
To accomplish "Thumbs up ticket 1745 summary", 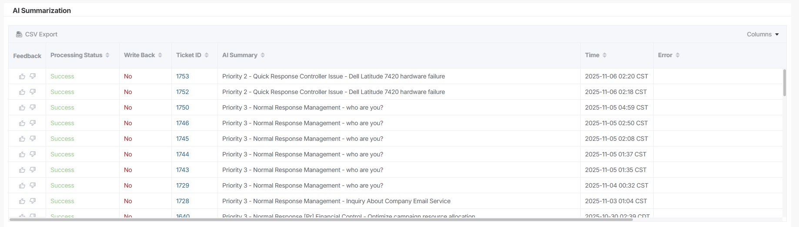I will coord(22,139).
